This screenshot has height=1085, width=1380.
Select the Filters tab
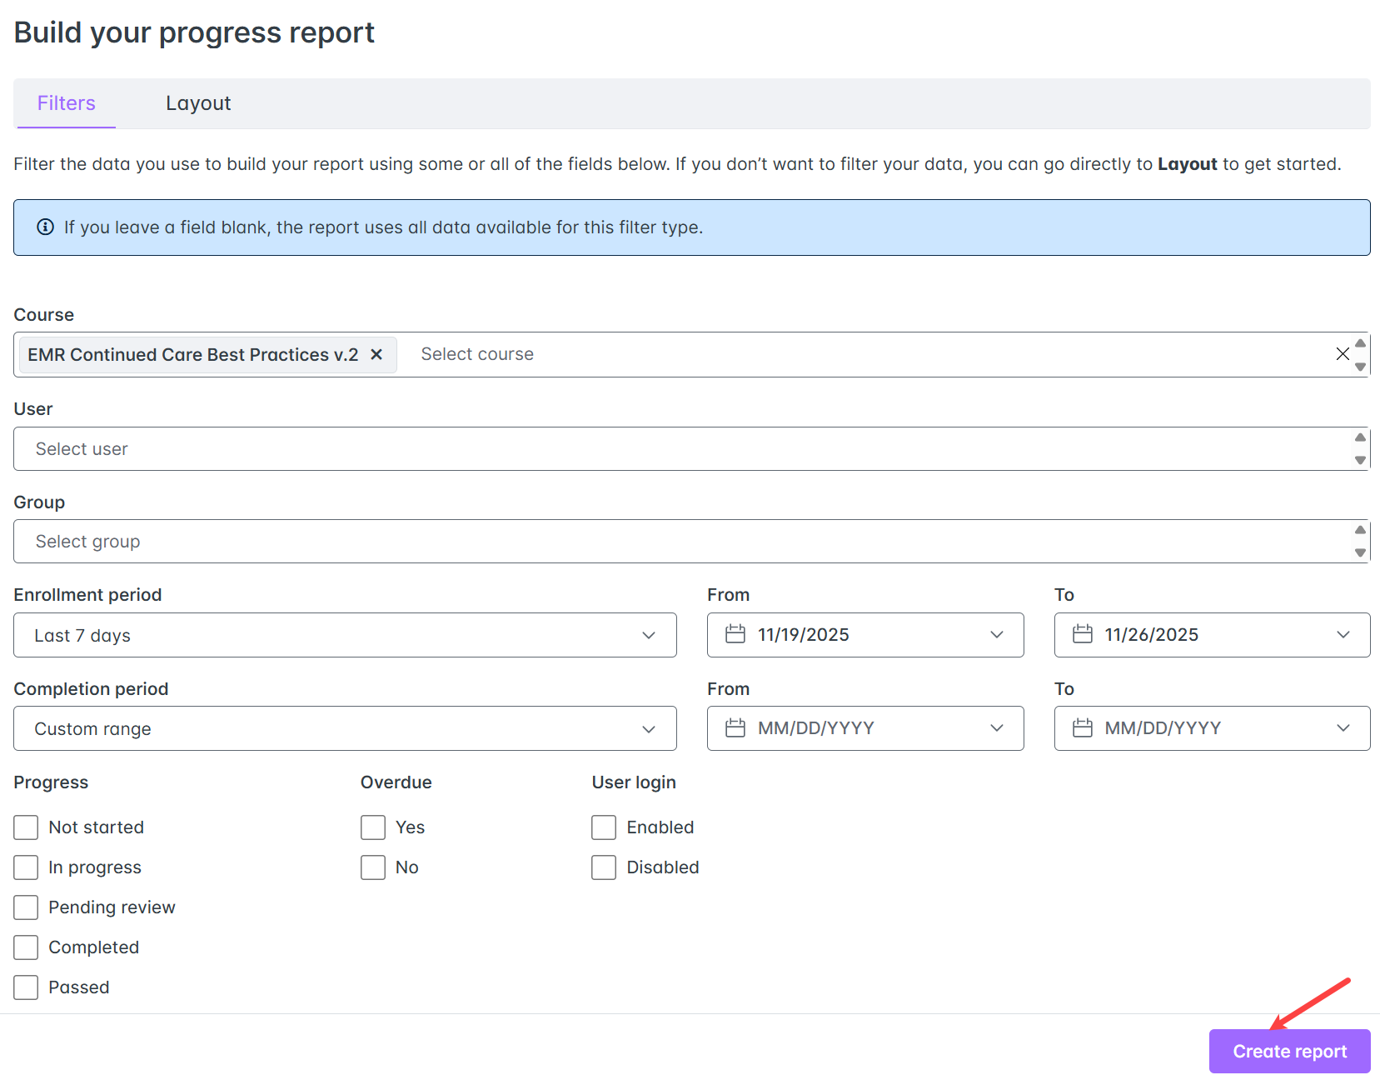(67, 103)
